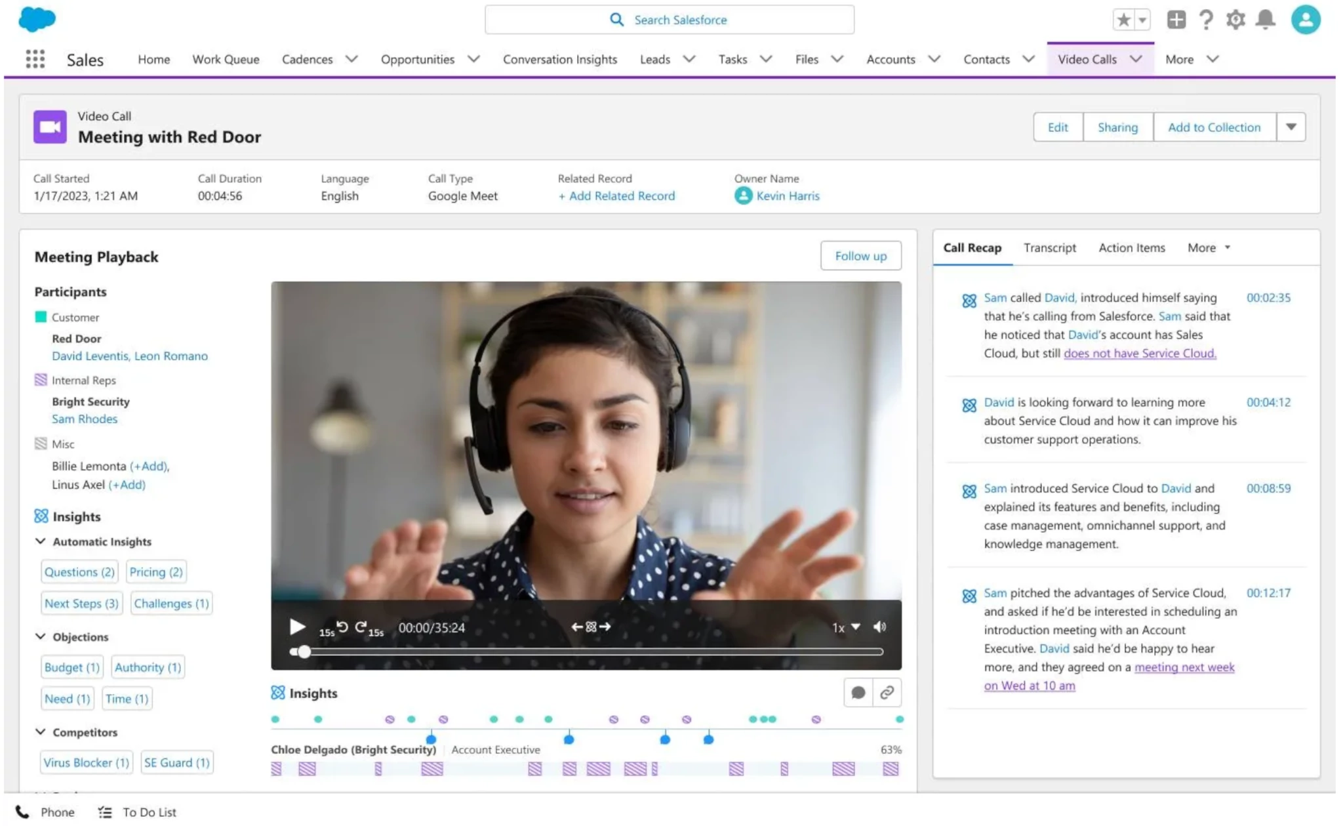The height and width of the screenshot is (826, 1343).
Task: Open the actions dropdown beside Add to Collection
Action: [x=1291, y=127]
